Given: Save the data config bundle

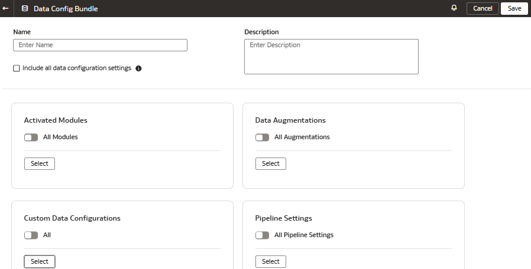Looking at the screenshot, I should coord(514,9).
